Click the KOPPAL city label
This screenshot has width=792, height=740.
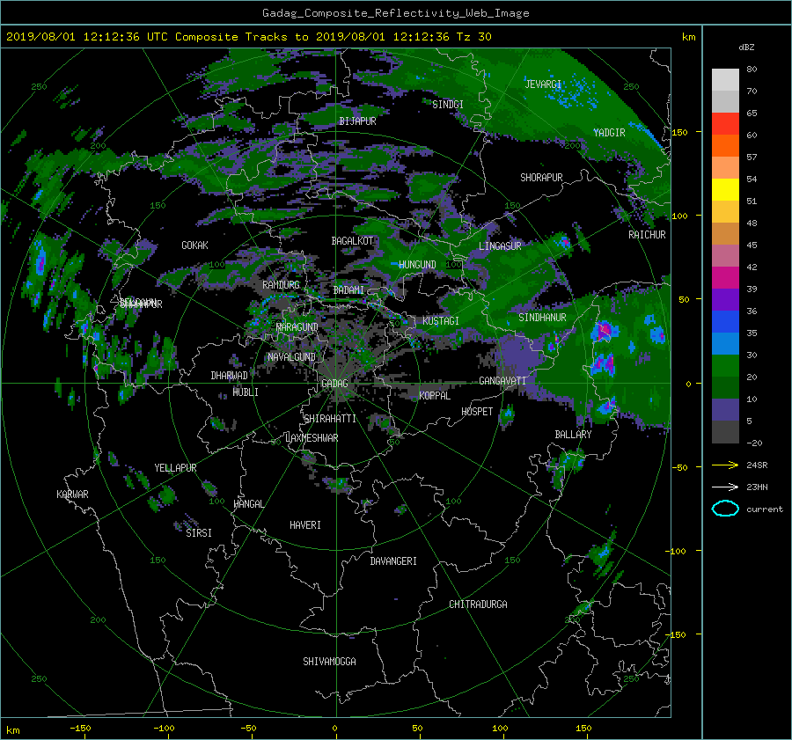[x=435, y=396]
